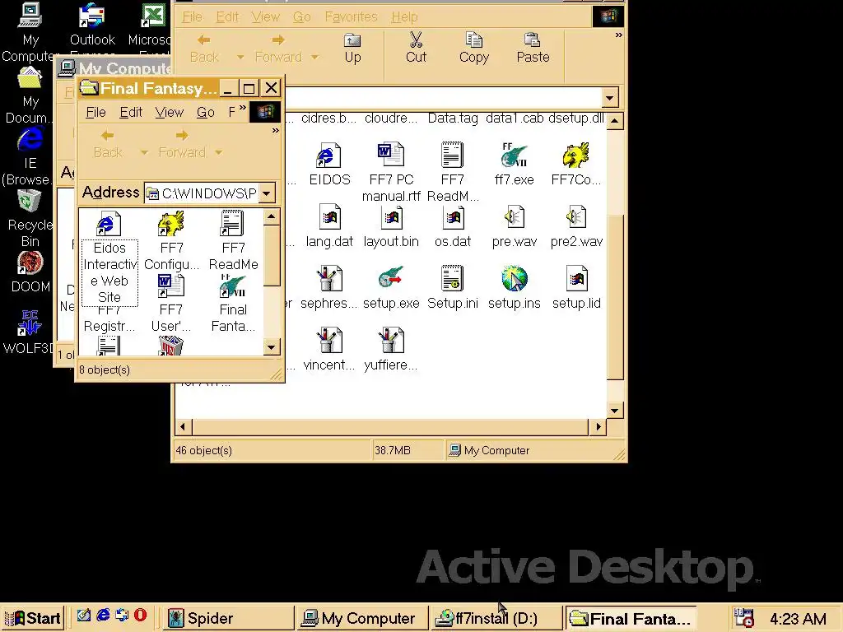Click the Paste toolbar button
Image resolution: width=843 pixels, height=632 pixels.
pos(533,49)
